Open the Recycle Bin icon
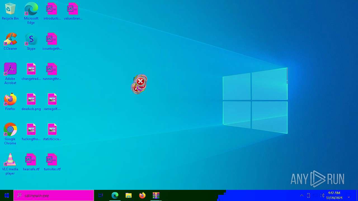358x201 pixels. pyautogui.click(x=10, y=11)
